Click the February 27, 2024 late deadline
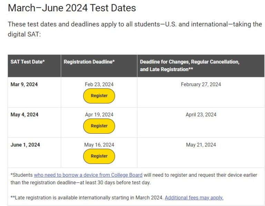Viewport: 265px width, 206px height. click(x=201, y=84)
